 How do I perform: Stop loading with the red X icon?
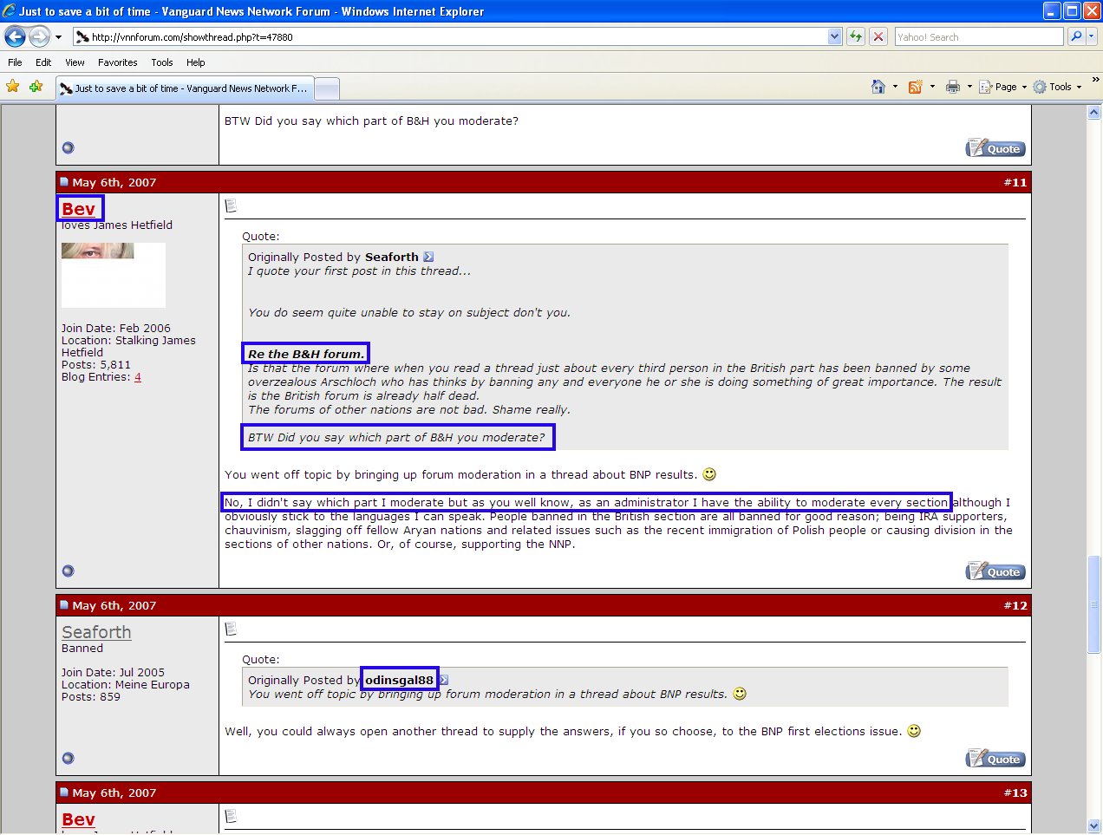tap(878, 36)
